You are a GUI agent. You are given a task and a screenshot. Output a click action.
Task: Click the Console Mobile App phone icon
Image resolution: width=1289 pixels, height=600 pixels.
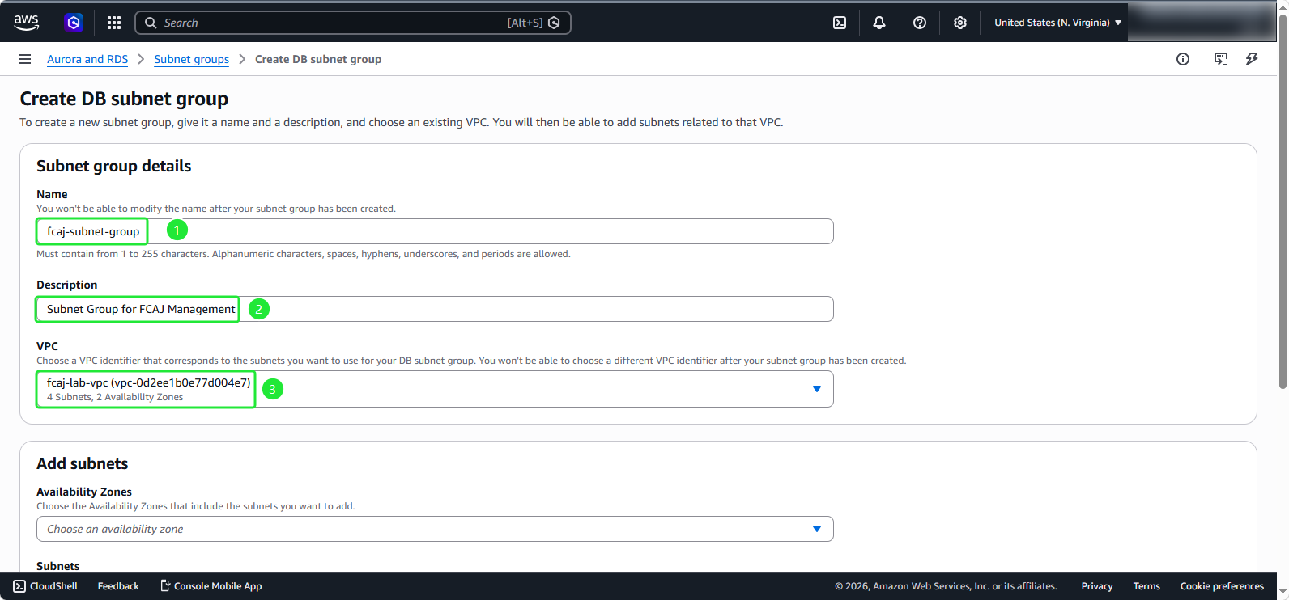pos(165,585)
